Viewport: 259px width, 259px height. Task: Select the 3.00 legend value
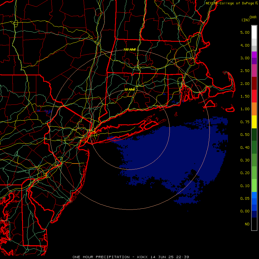245,58
